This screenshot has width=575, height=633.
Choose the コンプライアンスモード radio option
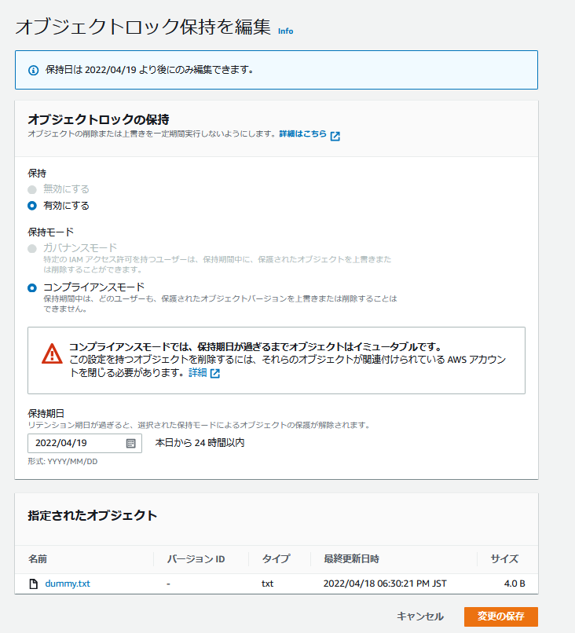32,288
